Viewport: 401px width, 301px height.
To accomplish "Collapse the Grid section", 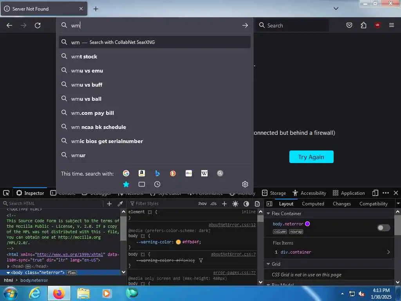I will 268,264.
